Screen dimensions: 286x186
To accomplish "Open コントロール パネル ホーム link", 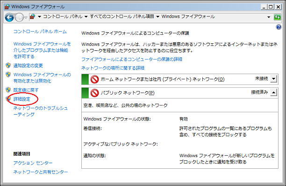I will 40,32.
